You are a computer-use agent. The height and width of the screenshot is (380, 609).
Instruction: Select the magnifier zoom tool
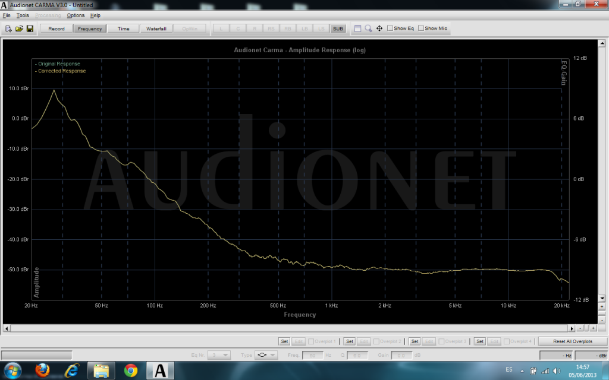[x=368, y=28]
